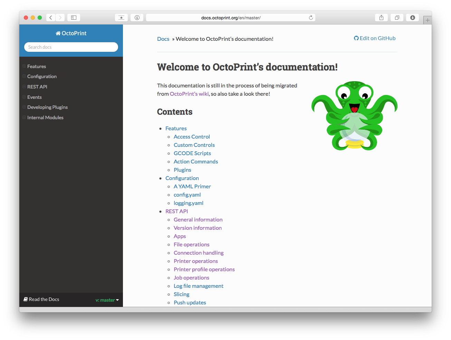Open the v: master version dropdown

tap(107, 300)
